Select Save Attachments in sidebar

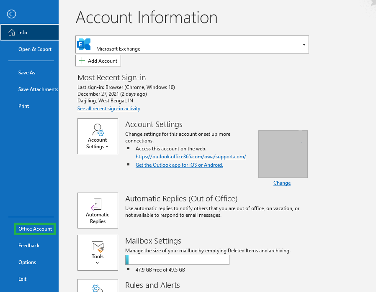[x=38, y=89]
